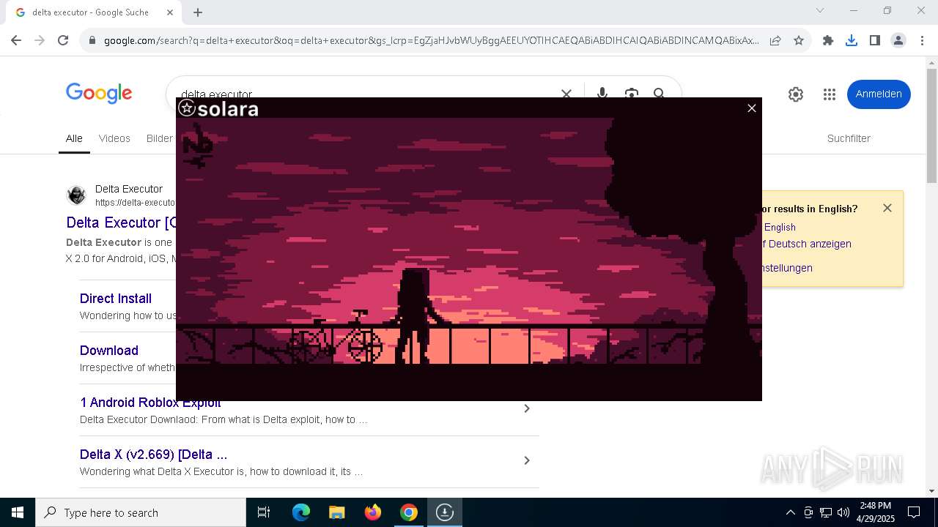Click the page vertical scrollbar

(931, 126)
